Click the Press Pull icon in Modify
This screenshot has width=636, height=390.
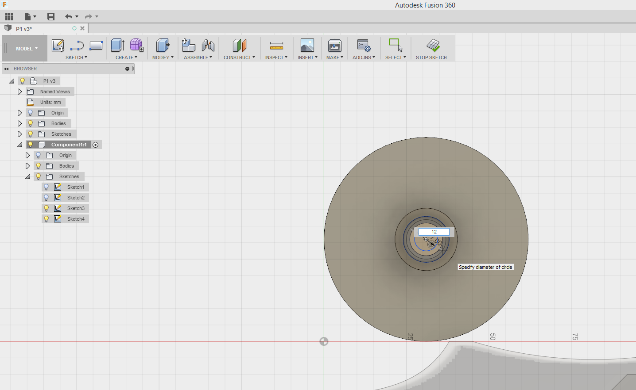click(x=163, y=46)
